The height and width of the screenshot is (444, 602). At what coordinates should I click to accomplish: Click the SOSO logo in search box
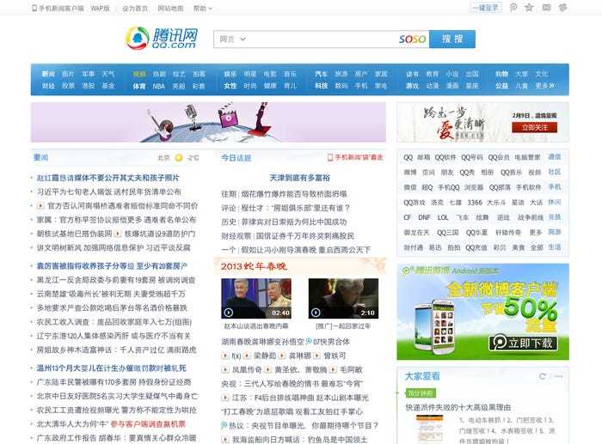tap(412, 40)
